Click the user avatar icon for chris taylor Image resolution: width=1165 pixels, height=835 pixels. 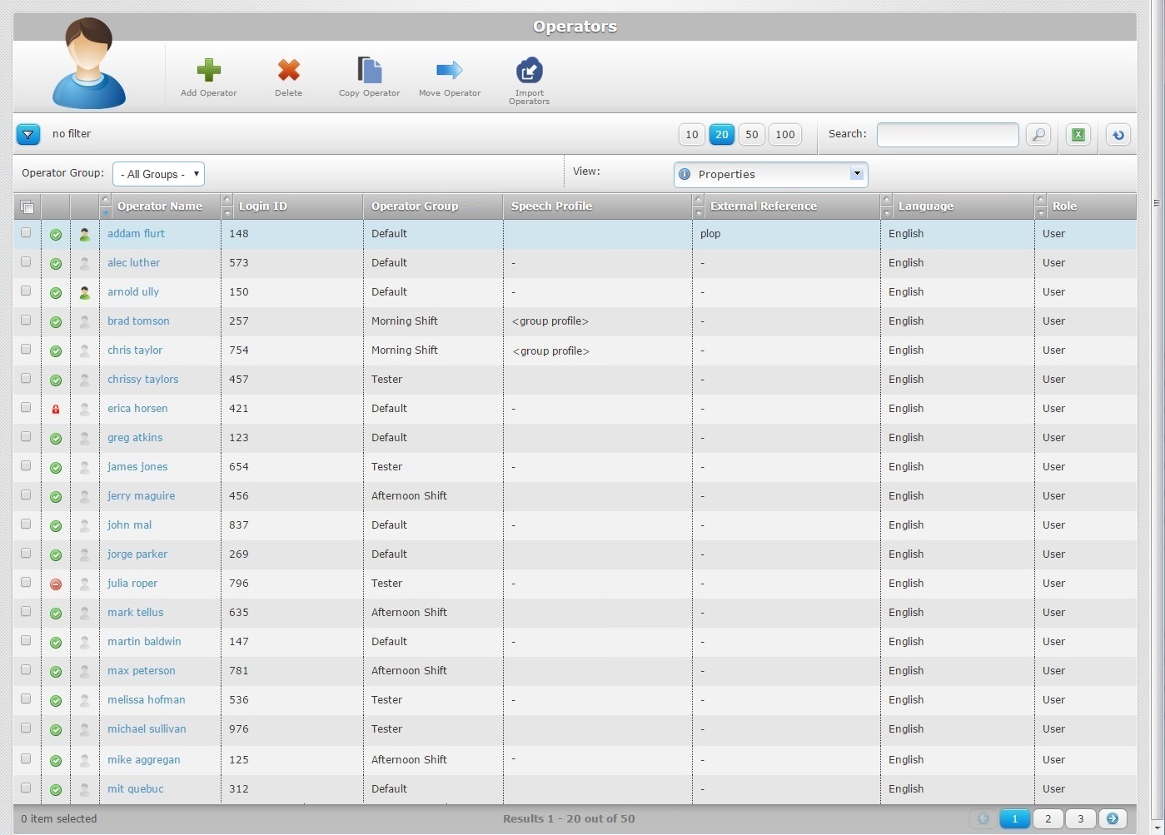click(85, 351)
